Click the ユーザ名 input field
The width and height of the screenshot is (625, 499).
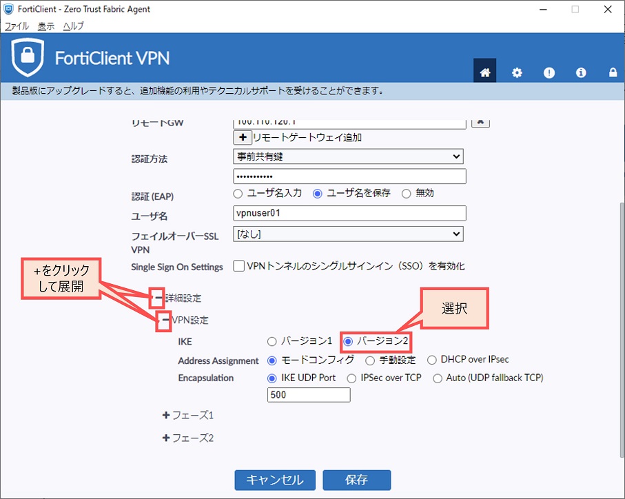pos(350,213)
